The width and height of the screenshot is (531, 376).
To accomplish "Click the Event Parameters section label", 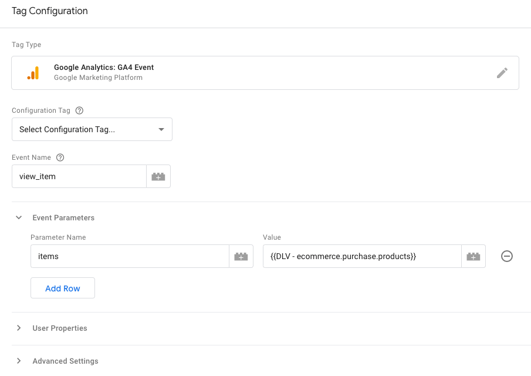I will 63,217.
